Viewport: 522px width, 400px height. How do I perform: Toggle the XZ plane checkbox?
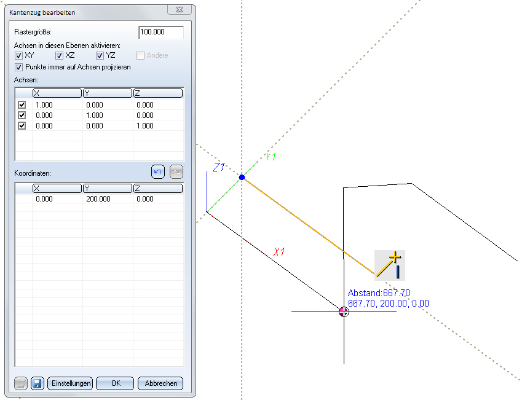[x=60, y=56]
